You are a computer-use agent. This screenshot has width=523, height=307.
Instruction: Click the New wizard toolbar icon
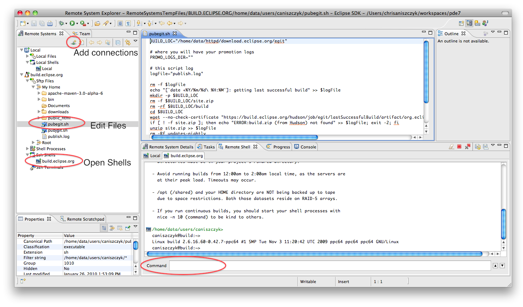pyautogui.click(x=23, y=24)
